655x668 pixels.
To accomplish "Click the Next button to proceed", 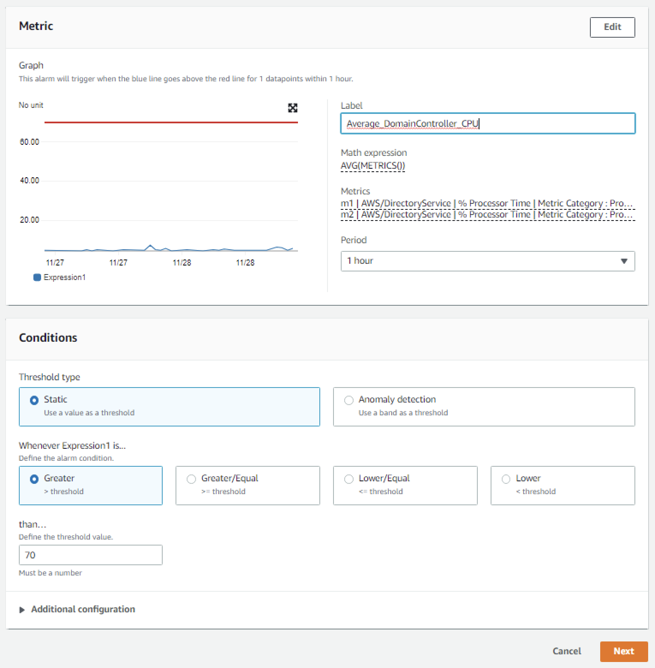I will (624, 651).
